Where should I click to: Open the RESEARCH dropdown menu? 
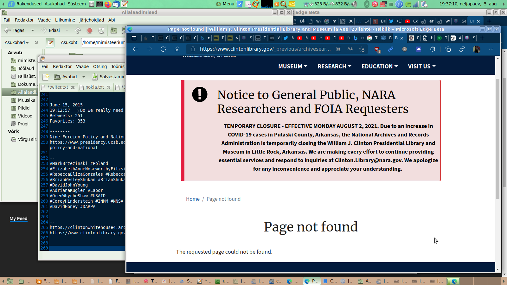334,66
